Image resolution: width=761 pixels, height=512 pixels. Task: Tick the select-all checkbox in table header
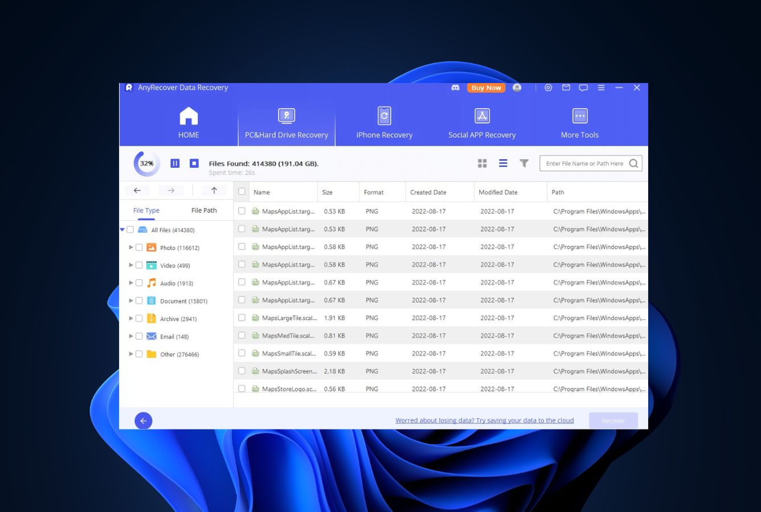(x=242, y=192)
